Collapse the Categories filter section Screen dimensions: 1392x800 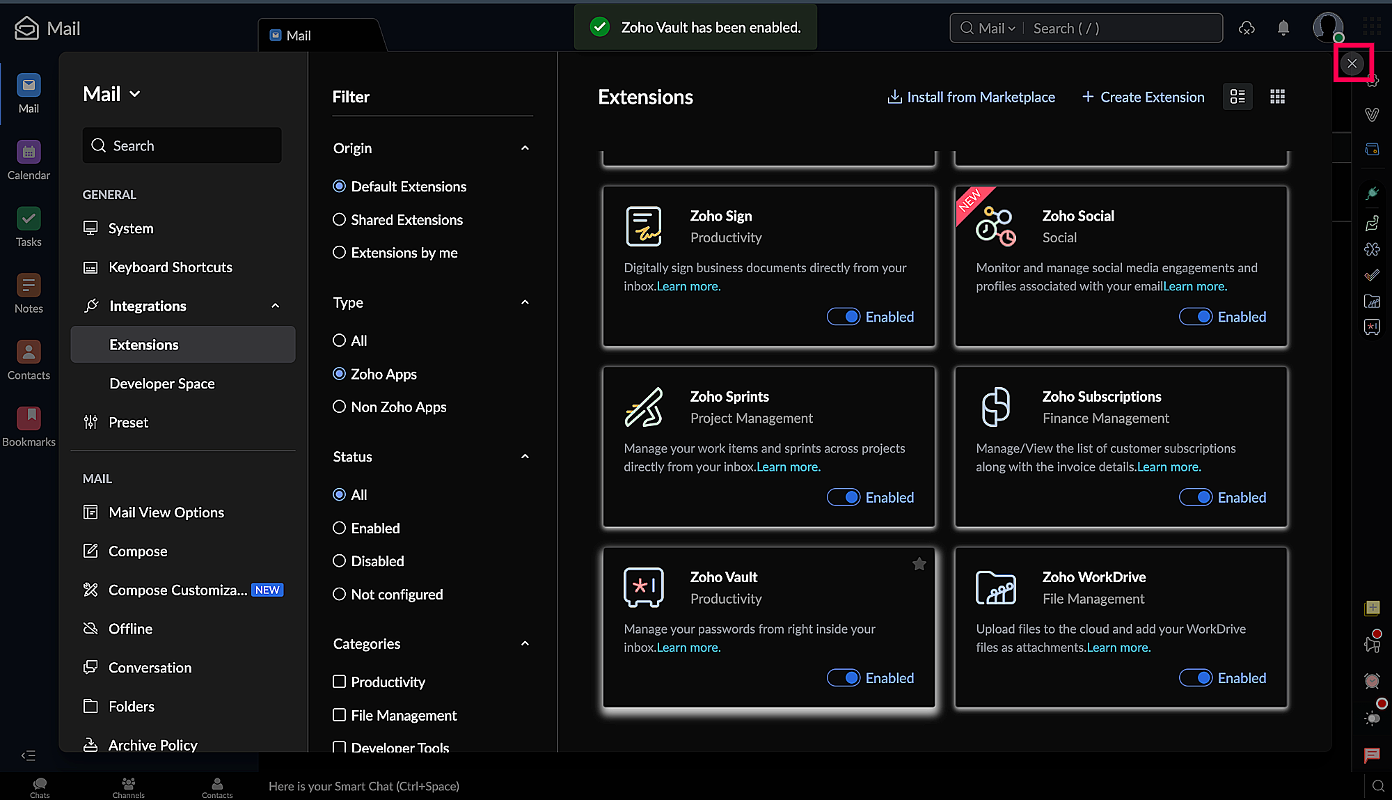[x=525, y=643]
